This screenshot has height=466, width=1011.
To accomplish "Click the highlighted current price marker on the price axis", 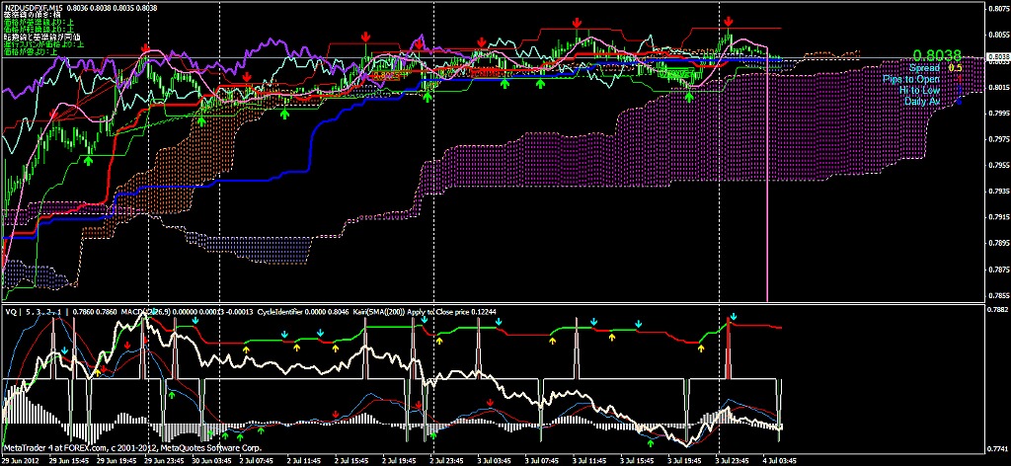I will point(997,57).
